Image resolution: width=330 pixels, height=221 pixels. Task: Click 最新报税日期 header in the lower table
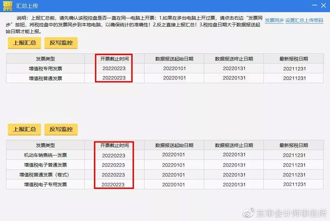point(294,145)
